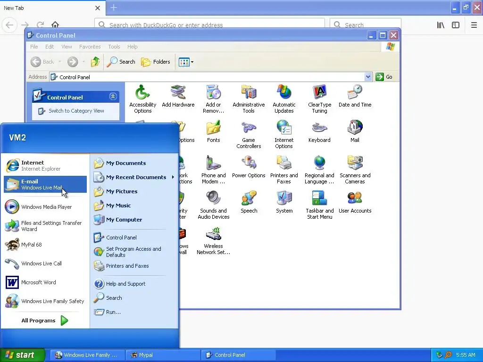This screenshot has height=362, width=483.
Task: Open Regional and Language options icon
Action: tap(319, 170)
